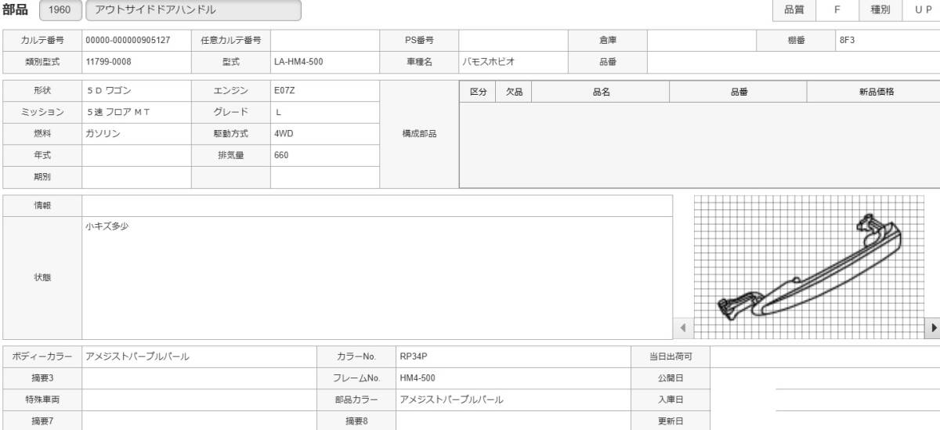Click the 種別 label
Image resolution: width=940 pixels, height=430 pixels.
click(x=880, y=9)
